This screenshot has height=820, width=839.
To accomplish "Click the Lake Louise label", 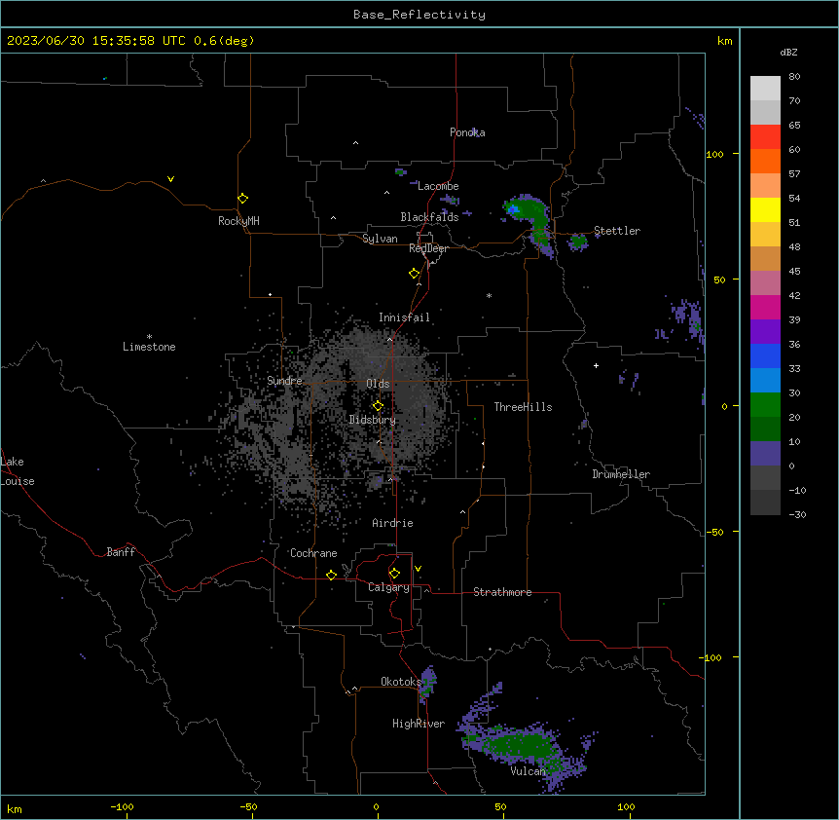I will pos(18,471).
